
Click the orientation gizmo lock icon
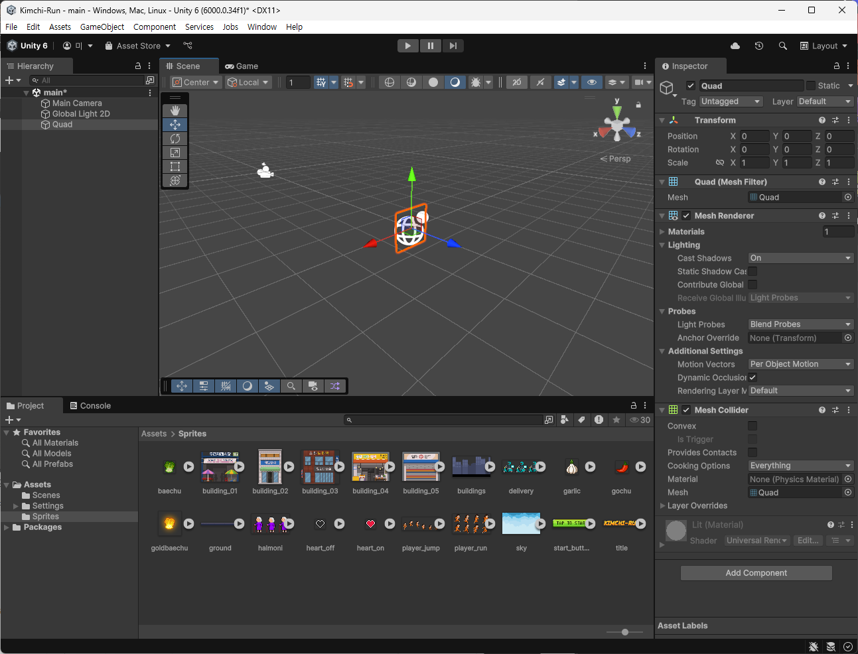coord(638,105)
